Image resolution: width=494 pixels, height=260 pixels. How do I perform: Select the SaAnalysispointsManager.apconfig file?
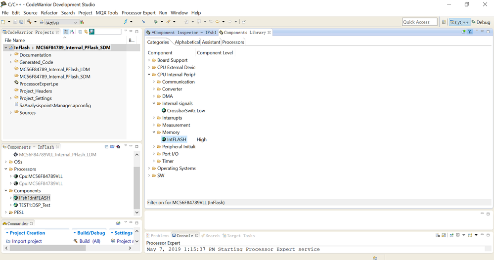55,105
